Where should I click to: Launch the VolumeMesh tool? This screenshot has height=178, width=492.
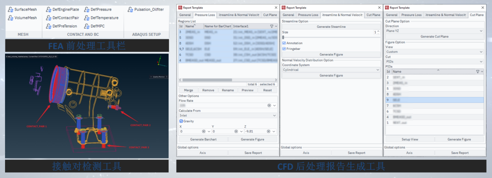click(x=23, y=18)
